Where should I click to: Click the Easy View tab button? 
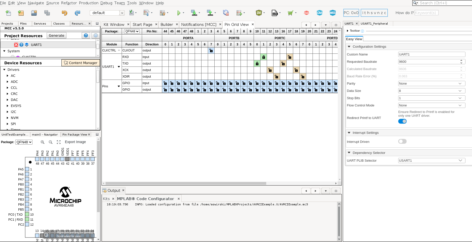[x=354, y=39]
